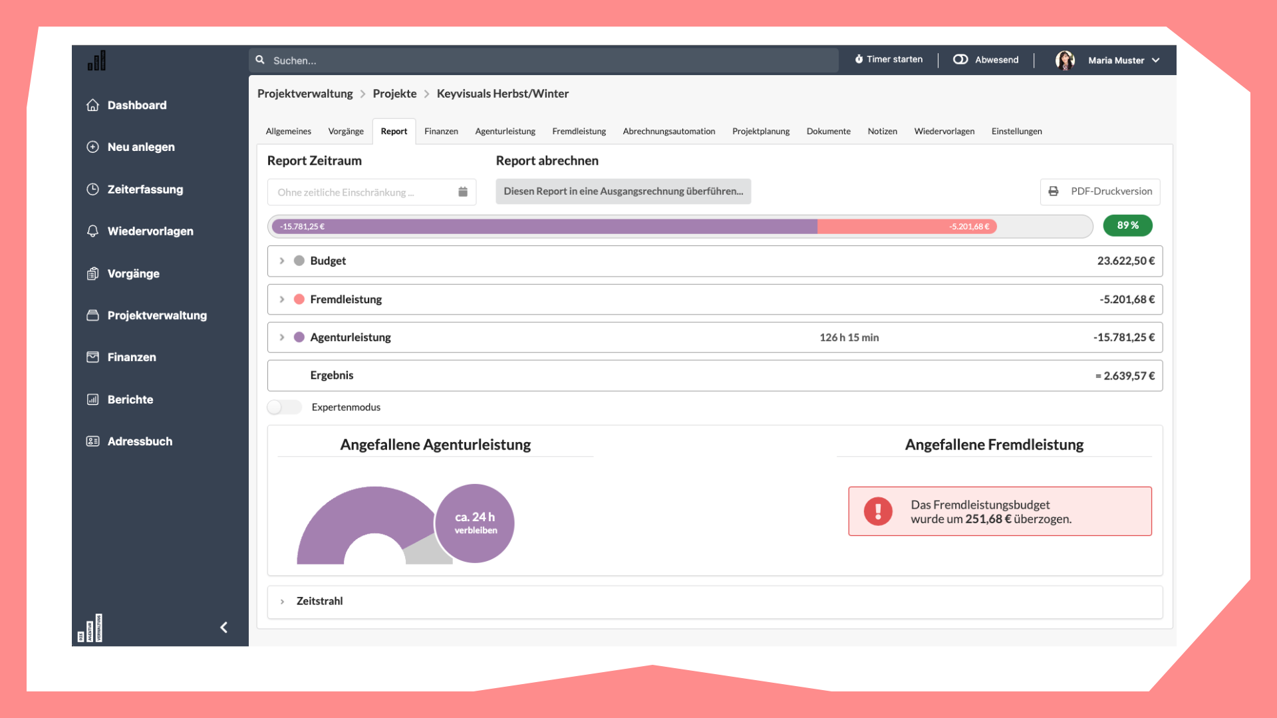Switch to the Vorgänge tab
The height and width of the screenshot is (718, 1277).
346,131
